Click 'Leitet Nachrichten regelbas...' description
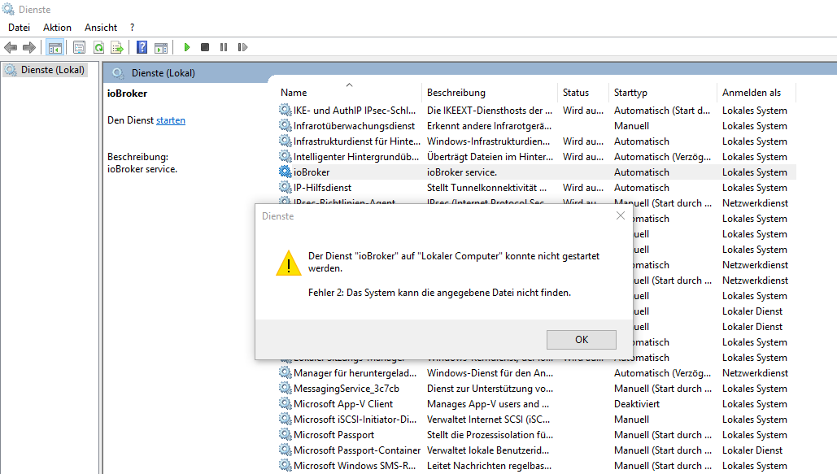This screenshot has height=474, width=837. (x=489, y=465)
